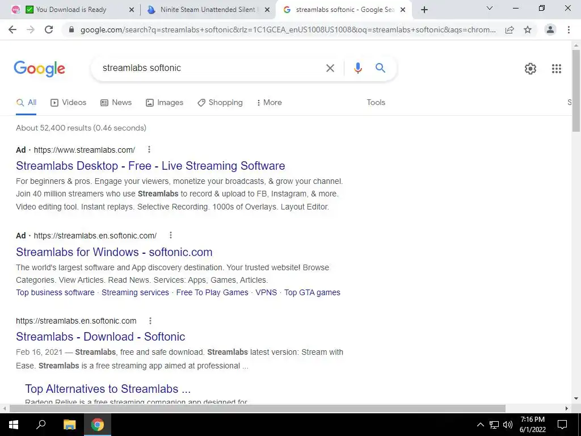The image size is (581, 436).
Task: Expand the More search filters menu
Action: click(x=269, y=102)
